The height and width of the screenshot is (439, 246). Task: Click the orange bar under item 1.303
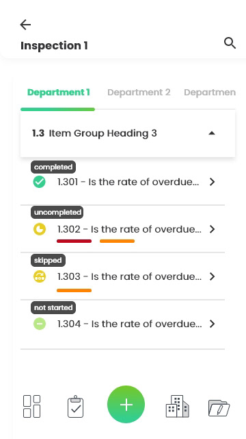pos(74,290)
